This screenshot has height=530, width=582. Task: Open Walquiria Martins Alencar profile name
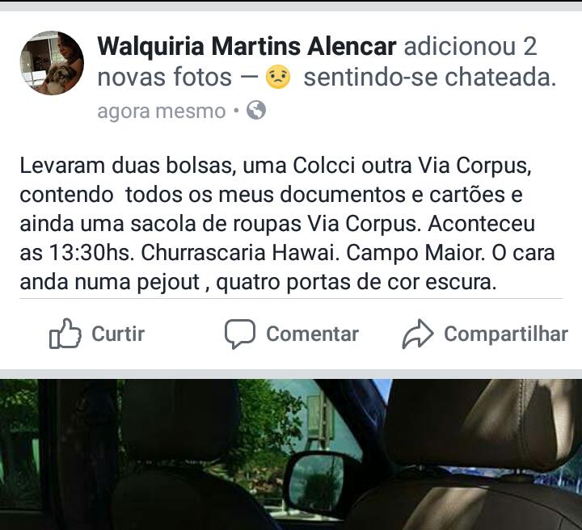click(247, 47)
